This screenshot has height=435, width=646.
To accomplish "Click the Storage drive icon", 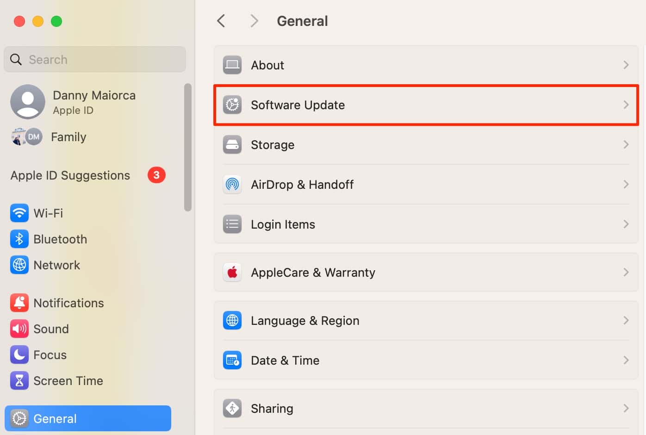I will click(232, 145).
